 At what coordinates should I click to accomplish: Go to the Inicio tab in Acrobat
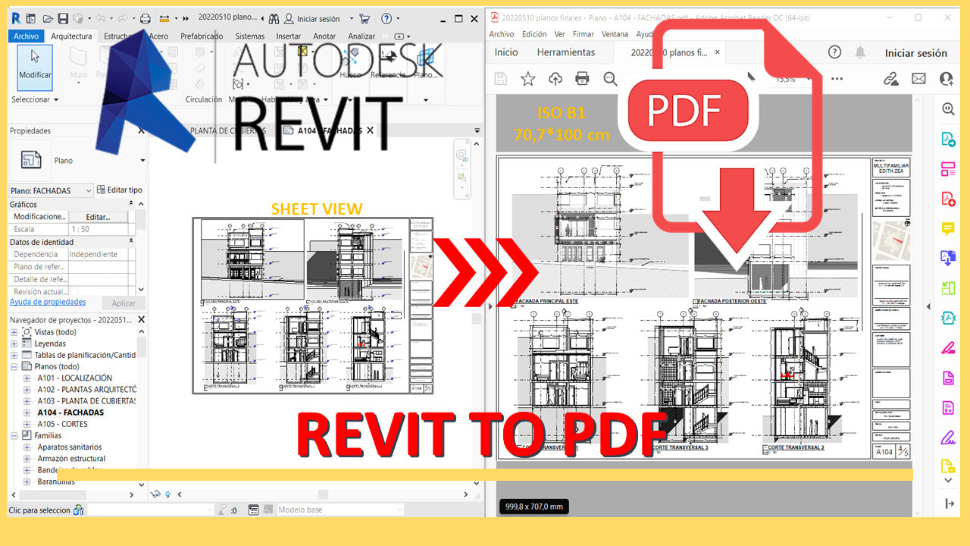506,52
